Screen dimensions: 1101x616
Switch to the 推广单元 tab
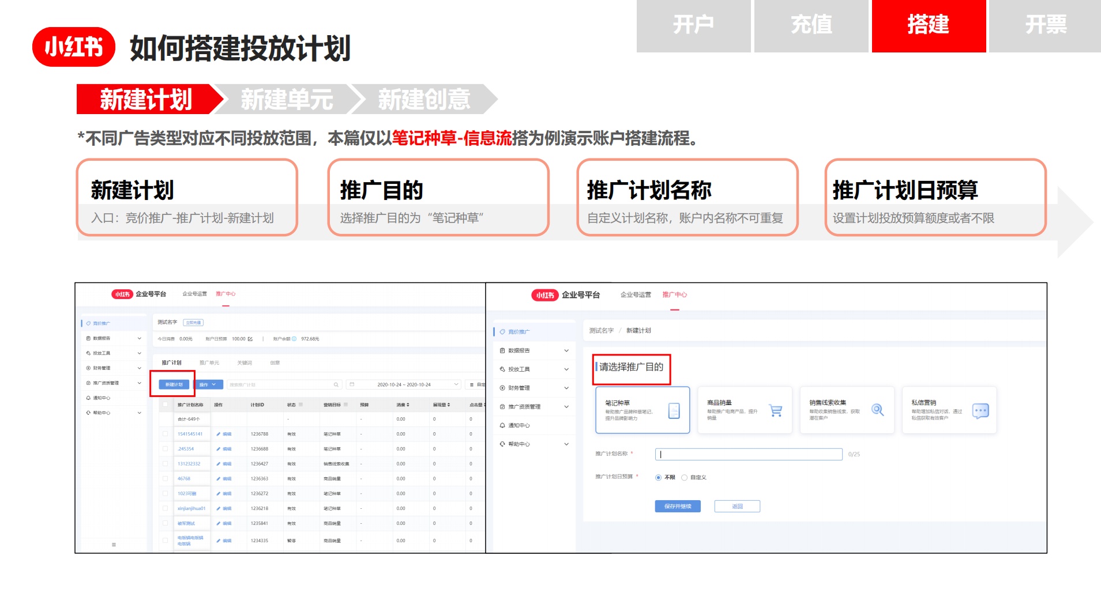(209, 362)
